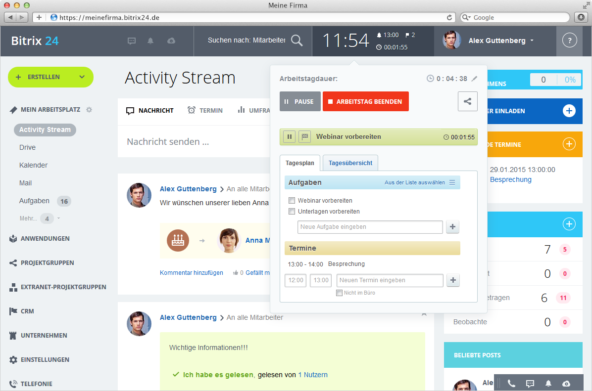Open the Telefonie sidebar section

tap(31, 384)
